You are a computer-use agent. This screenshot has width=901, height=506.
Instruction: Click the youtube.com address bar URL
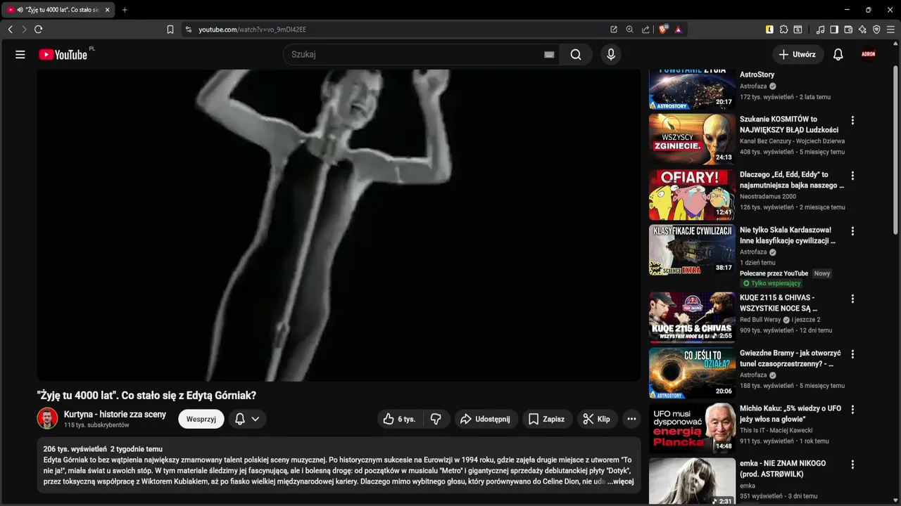tap(252, 30)
